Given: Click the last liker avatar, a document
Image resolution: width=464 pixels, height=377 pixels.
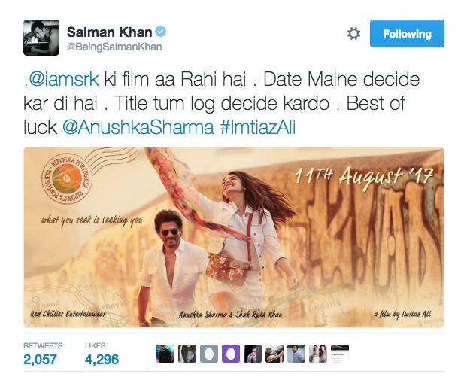Looking at the screenshot, I should pos(340,354).
